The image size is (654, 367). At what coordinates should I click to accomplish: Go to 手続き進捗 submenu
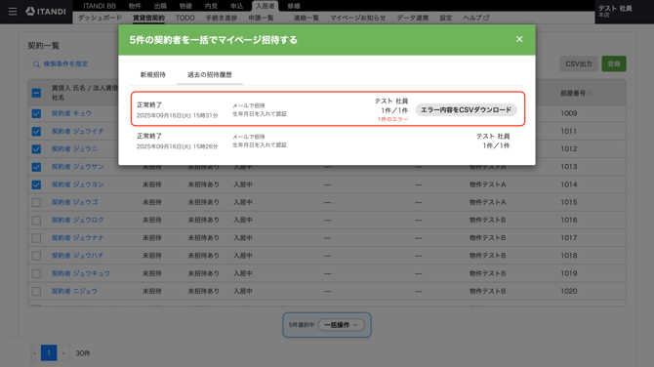[x=222, y=18]
